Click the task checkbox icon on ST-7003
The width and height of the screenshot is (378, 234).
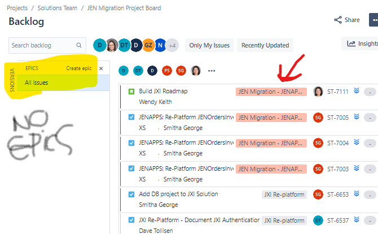point(131,168)
